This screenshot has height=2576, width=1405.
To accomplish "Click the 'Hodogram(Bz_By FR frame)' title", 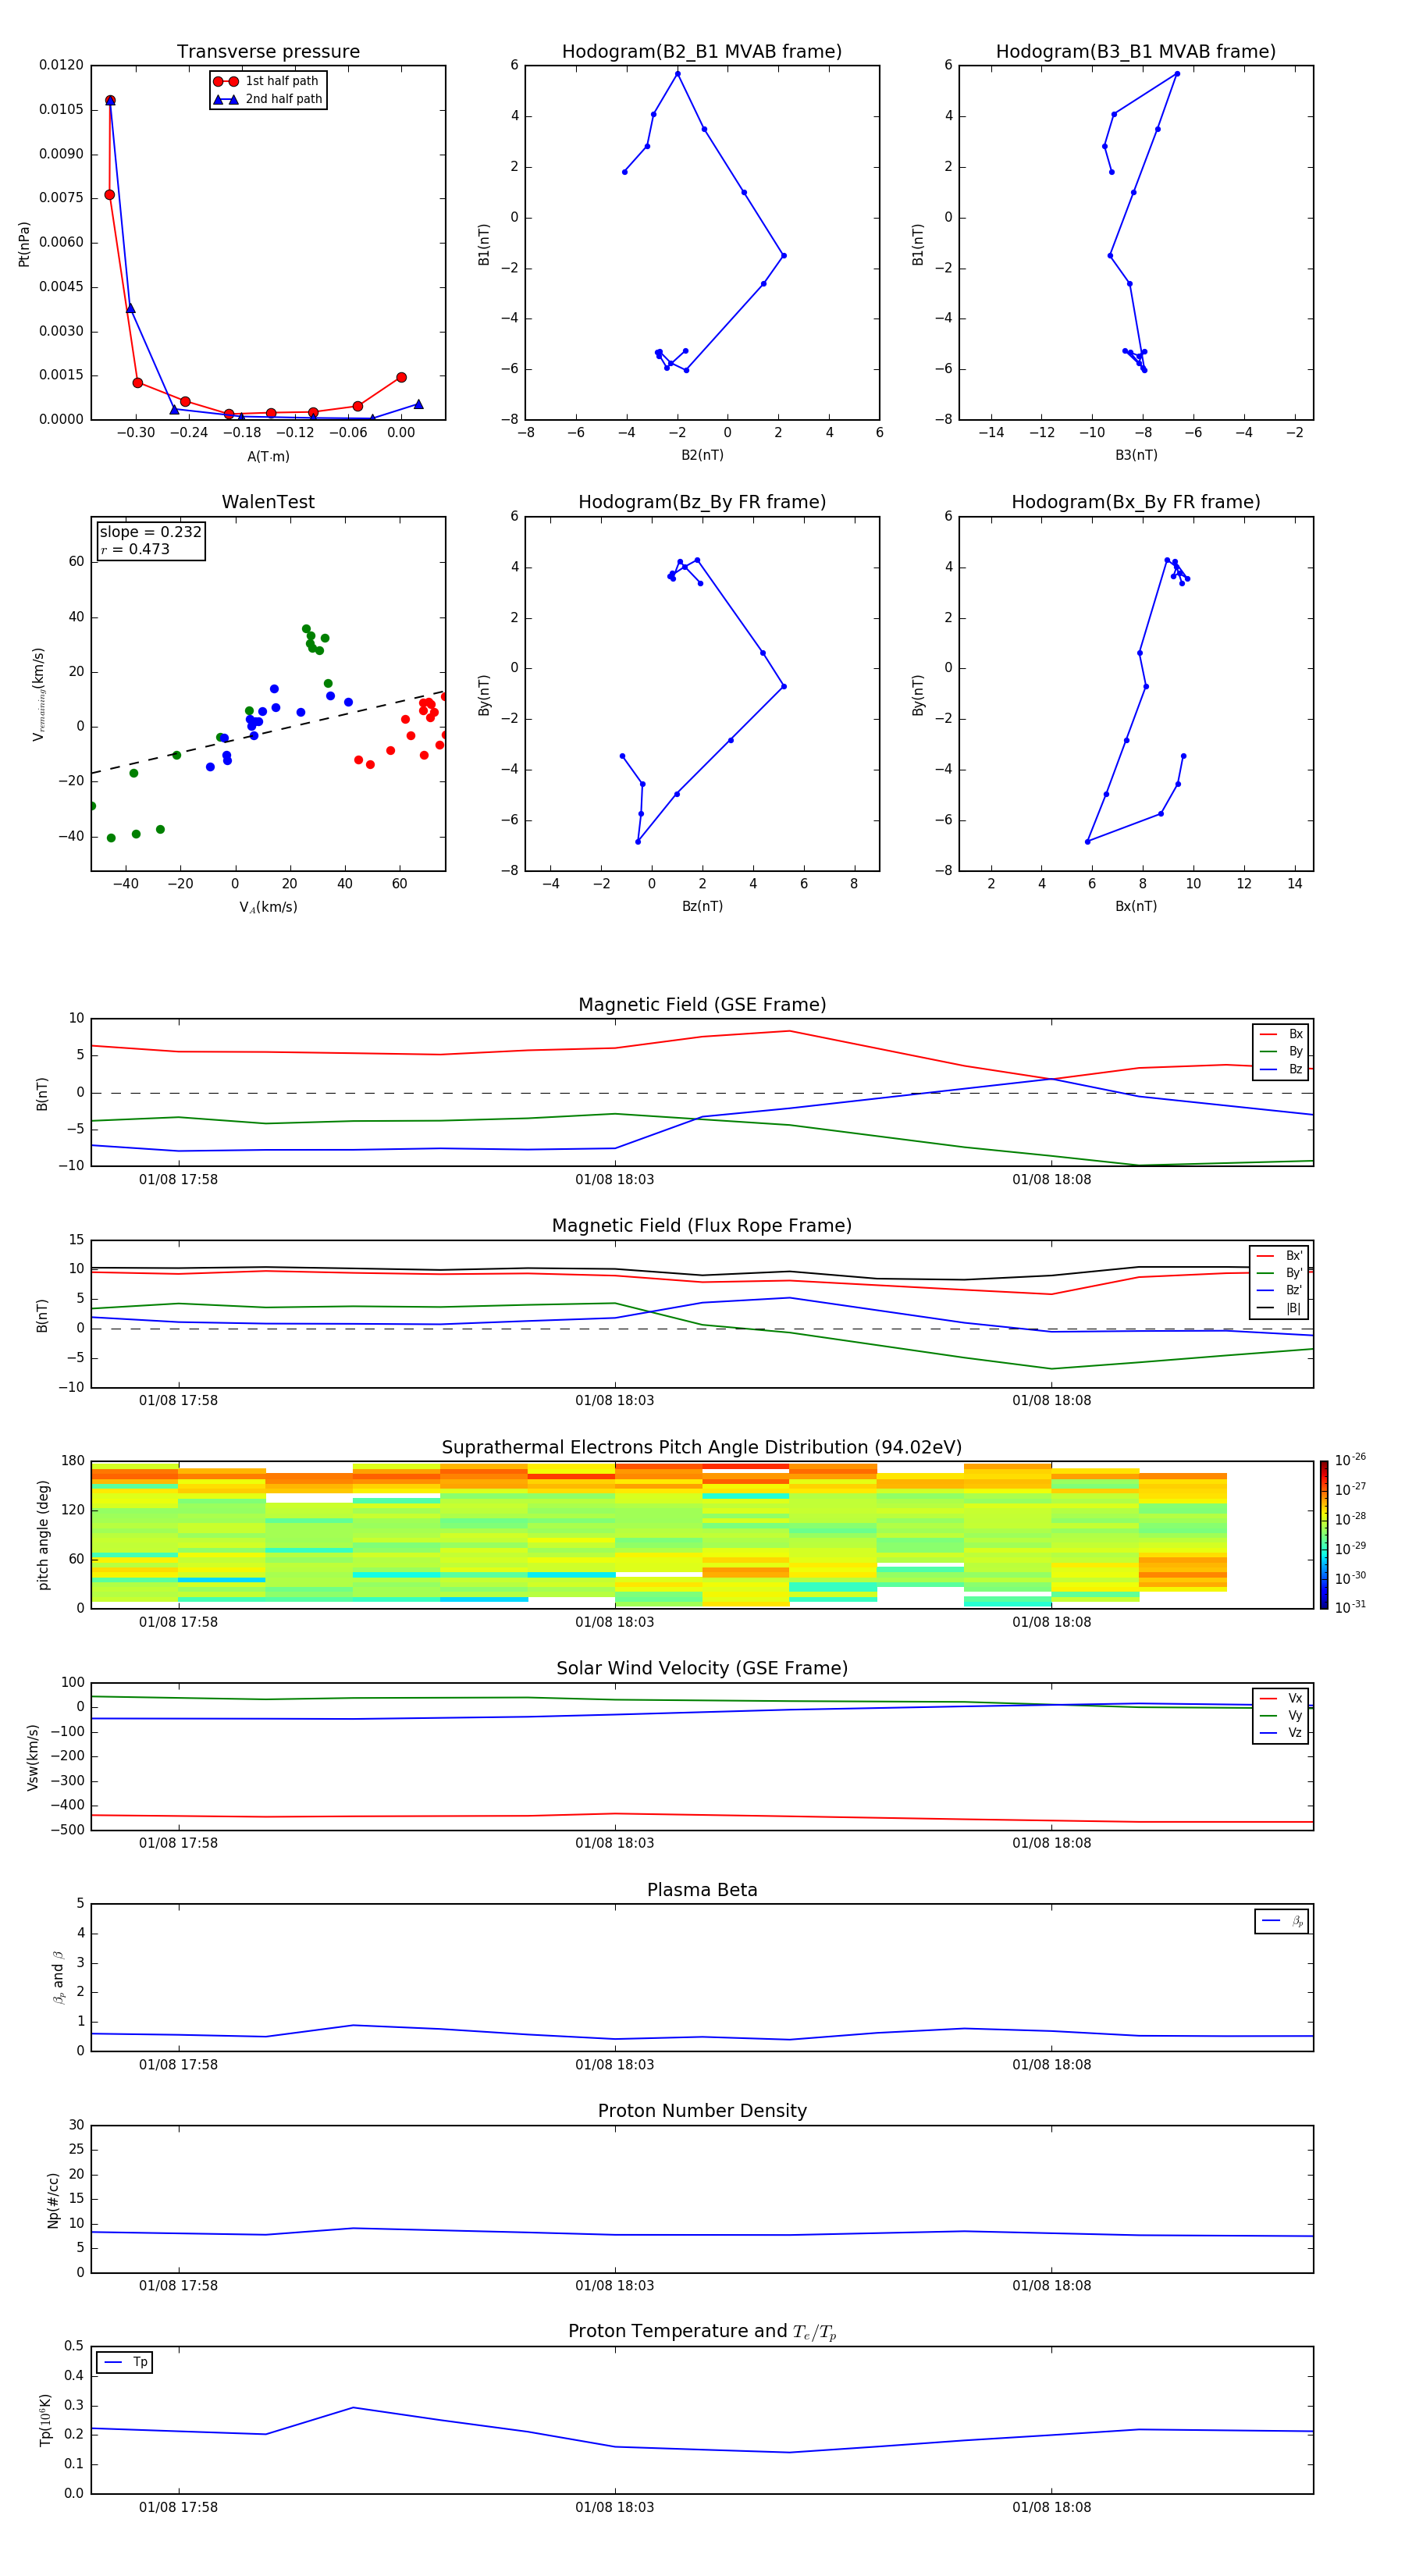I will coord(702,502).
